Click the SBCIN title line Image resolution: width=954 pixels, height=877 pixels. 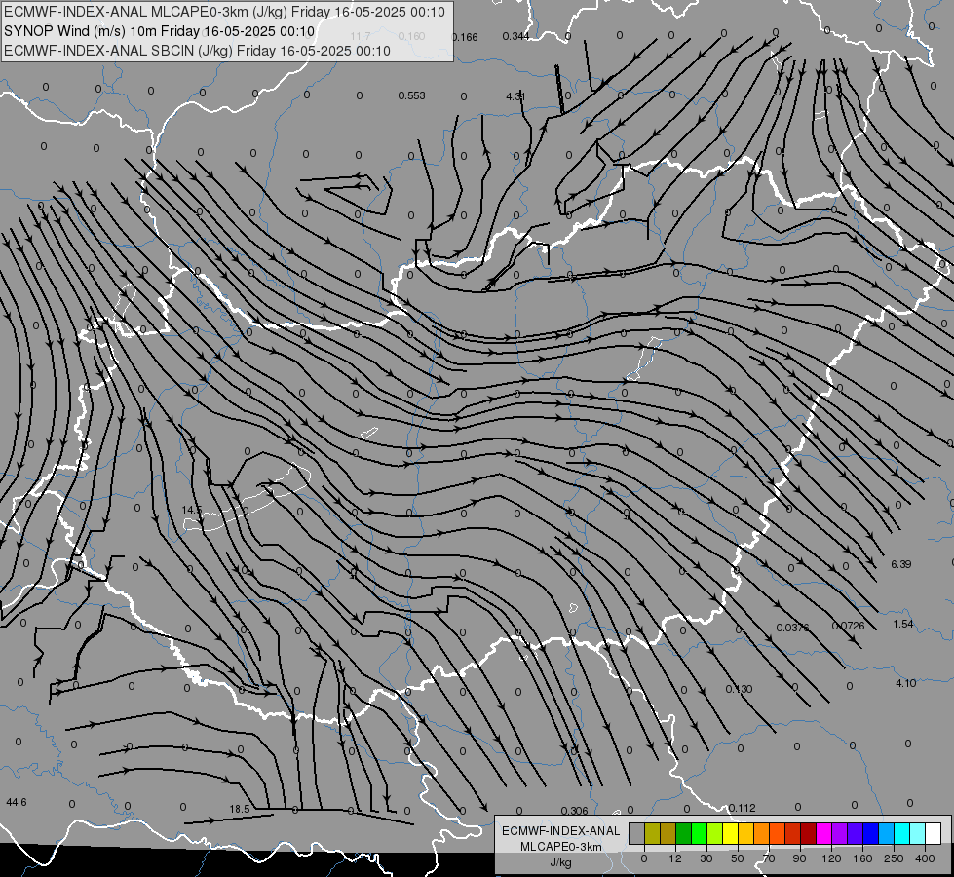click(x=197, y=51)
